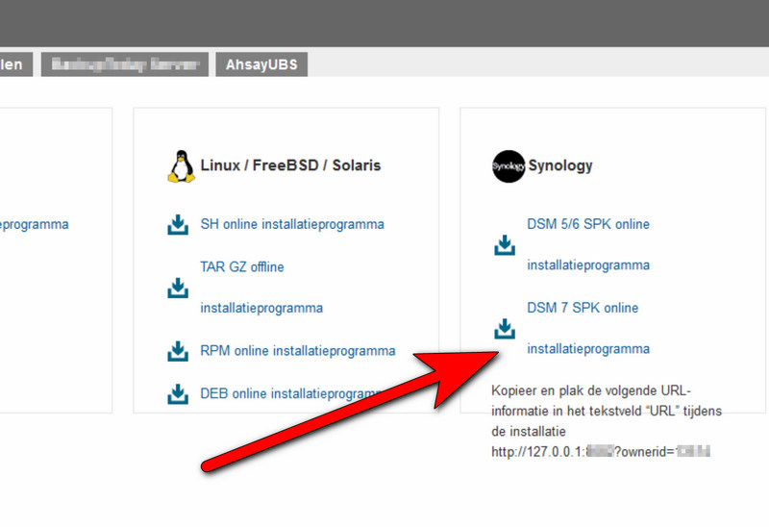This screenshot has height=527, width=769.
Task: Click the 'Kopieer en plak de volgende URL' instruction
Action: pyautogui.click(x=607, y=411)
